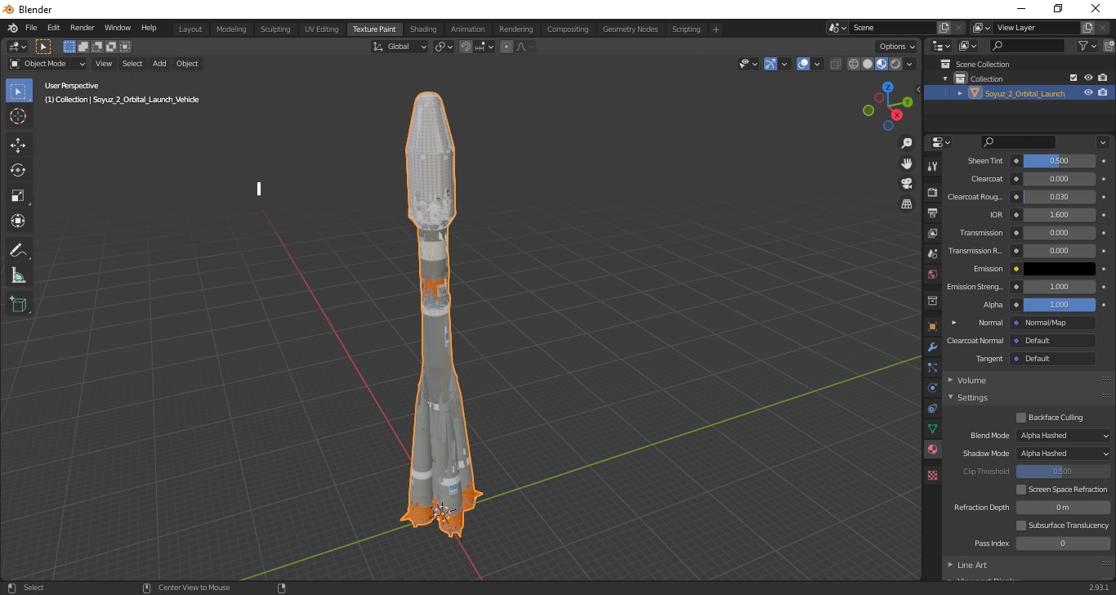Switch to the Shading workspace tab
The image size is (1116, 595).
pos(423,29)
